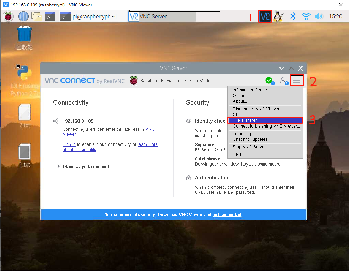Click the get connected link in banner
The height and width of the screenshot is (271, 349).
(x=227, y=215)
